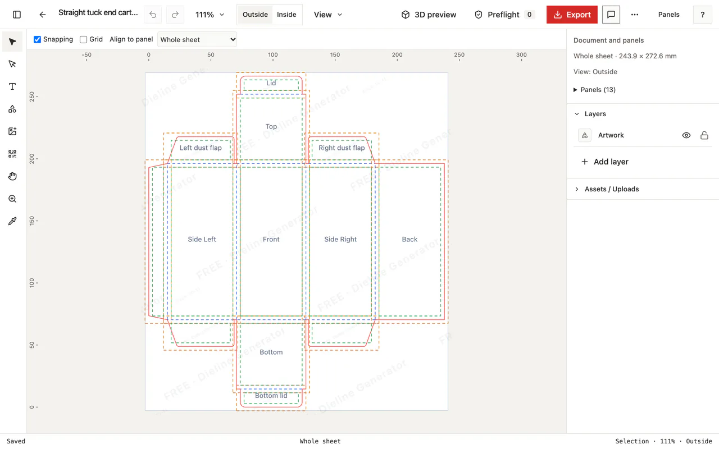Select the Front panel on the dieline
The height and width of the screenshot is (449, 719).
[271, 239]
